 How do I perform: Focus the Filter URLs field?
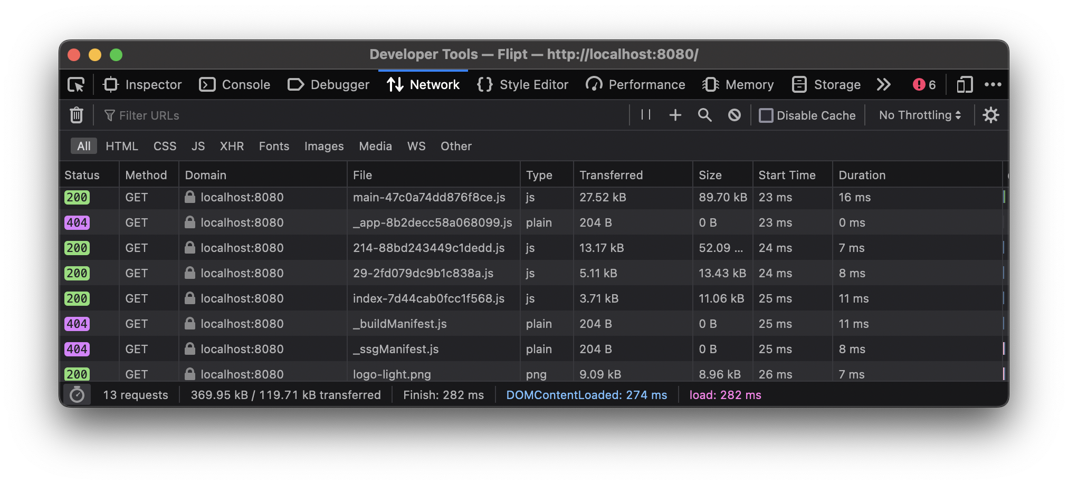[x=364, y=115]
